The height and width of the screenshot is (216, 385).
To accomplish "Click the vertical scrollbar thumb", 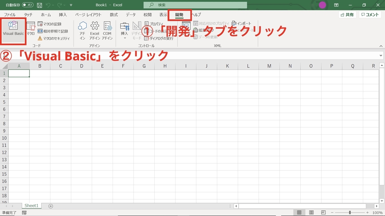I will 382,127.
